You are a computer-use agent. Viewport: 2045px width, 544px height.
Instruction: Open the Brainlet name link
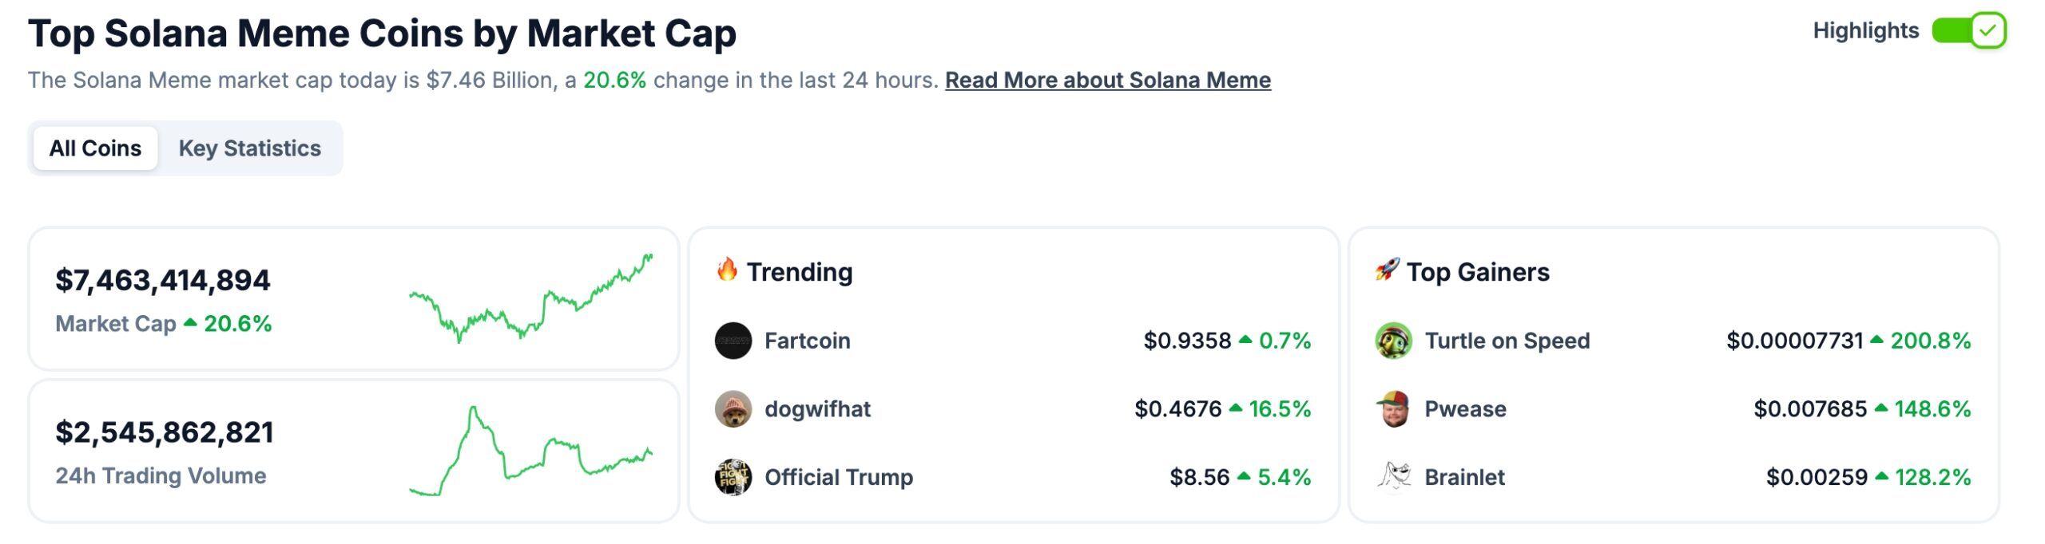[x=1464, y=477]
